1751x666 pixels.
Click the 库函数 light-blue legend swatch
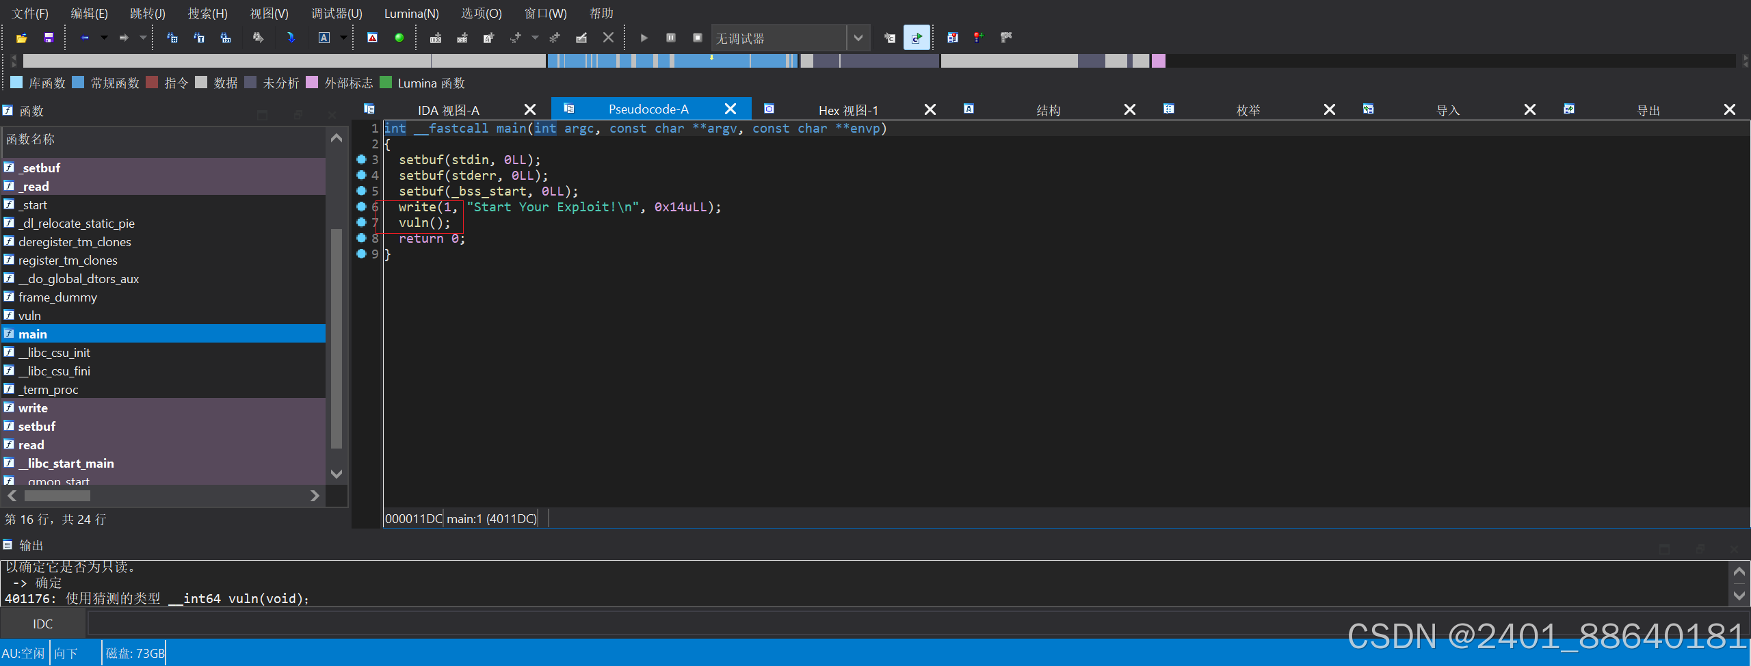pyautogui.click(x=16, y=83)
